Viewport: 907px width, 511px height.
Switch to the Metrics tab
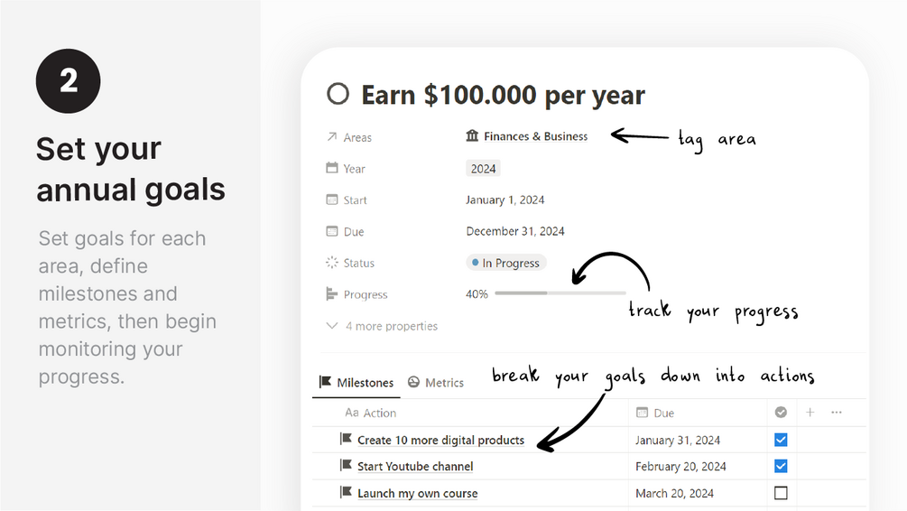436,383
